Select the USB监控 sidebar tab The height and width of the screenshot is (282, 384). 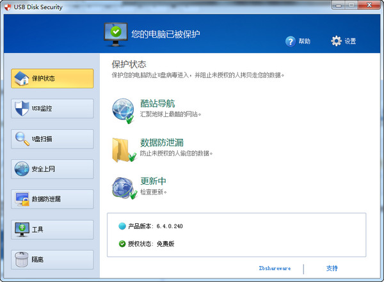pyautogui.click(x=52, y=109)
